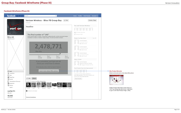Open the Account dropdown menu
The image size is (181, 113).
click(x=95, y=16)
